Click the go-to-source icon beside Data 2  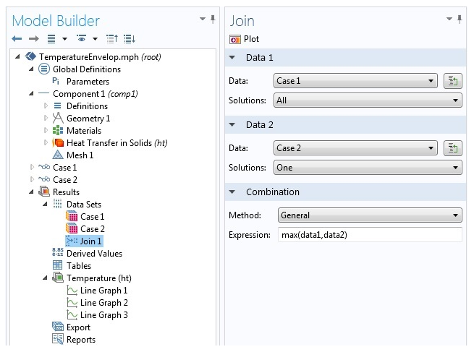point(452,148)
